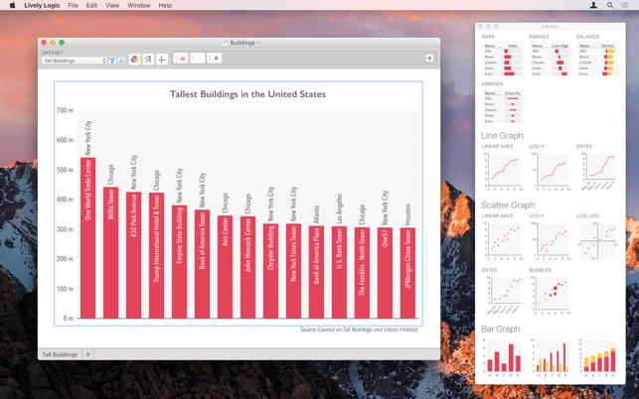Click the plus button in the toolbar
The image size is (639, 399).
click(429, 59)
